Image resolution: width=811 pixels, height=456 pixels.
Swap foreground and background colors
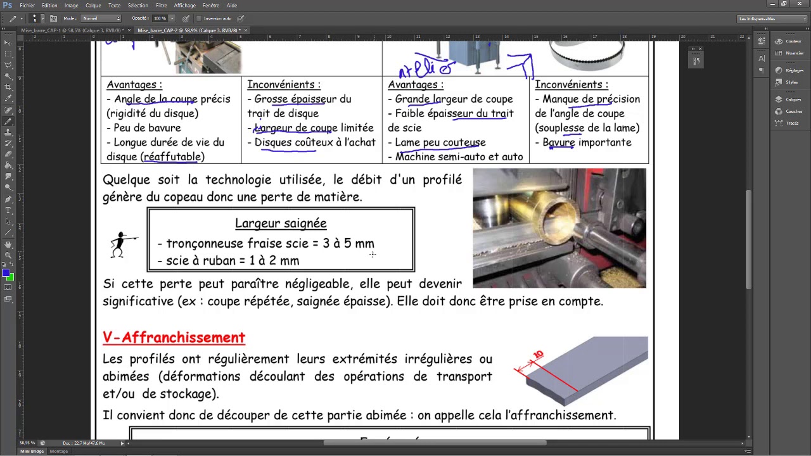pyautogui.click(x=11, y=263)
